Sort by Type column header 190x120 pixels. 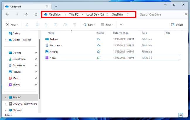coord(145,33)
